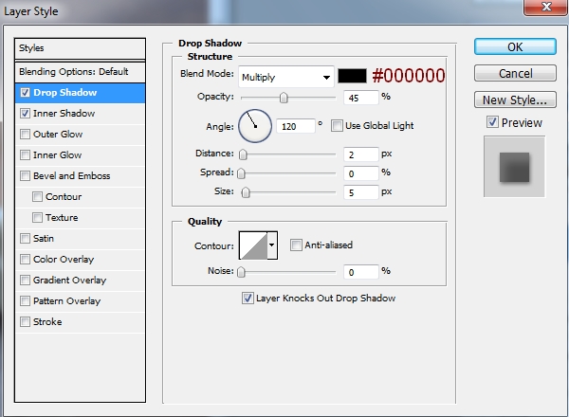Click the angle dial control
569x417 pixels.
tap(255, 125)
